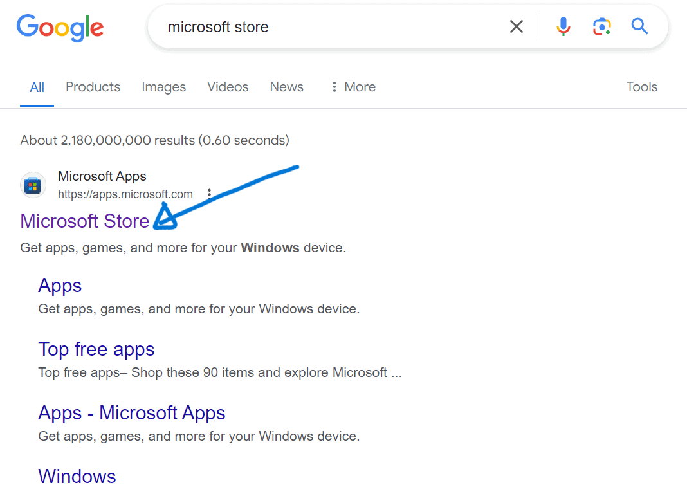This screenshot has height=487, width=687.
Task: Switch to the News tab
Action: [286, 87]
